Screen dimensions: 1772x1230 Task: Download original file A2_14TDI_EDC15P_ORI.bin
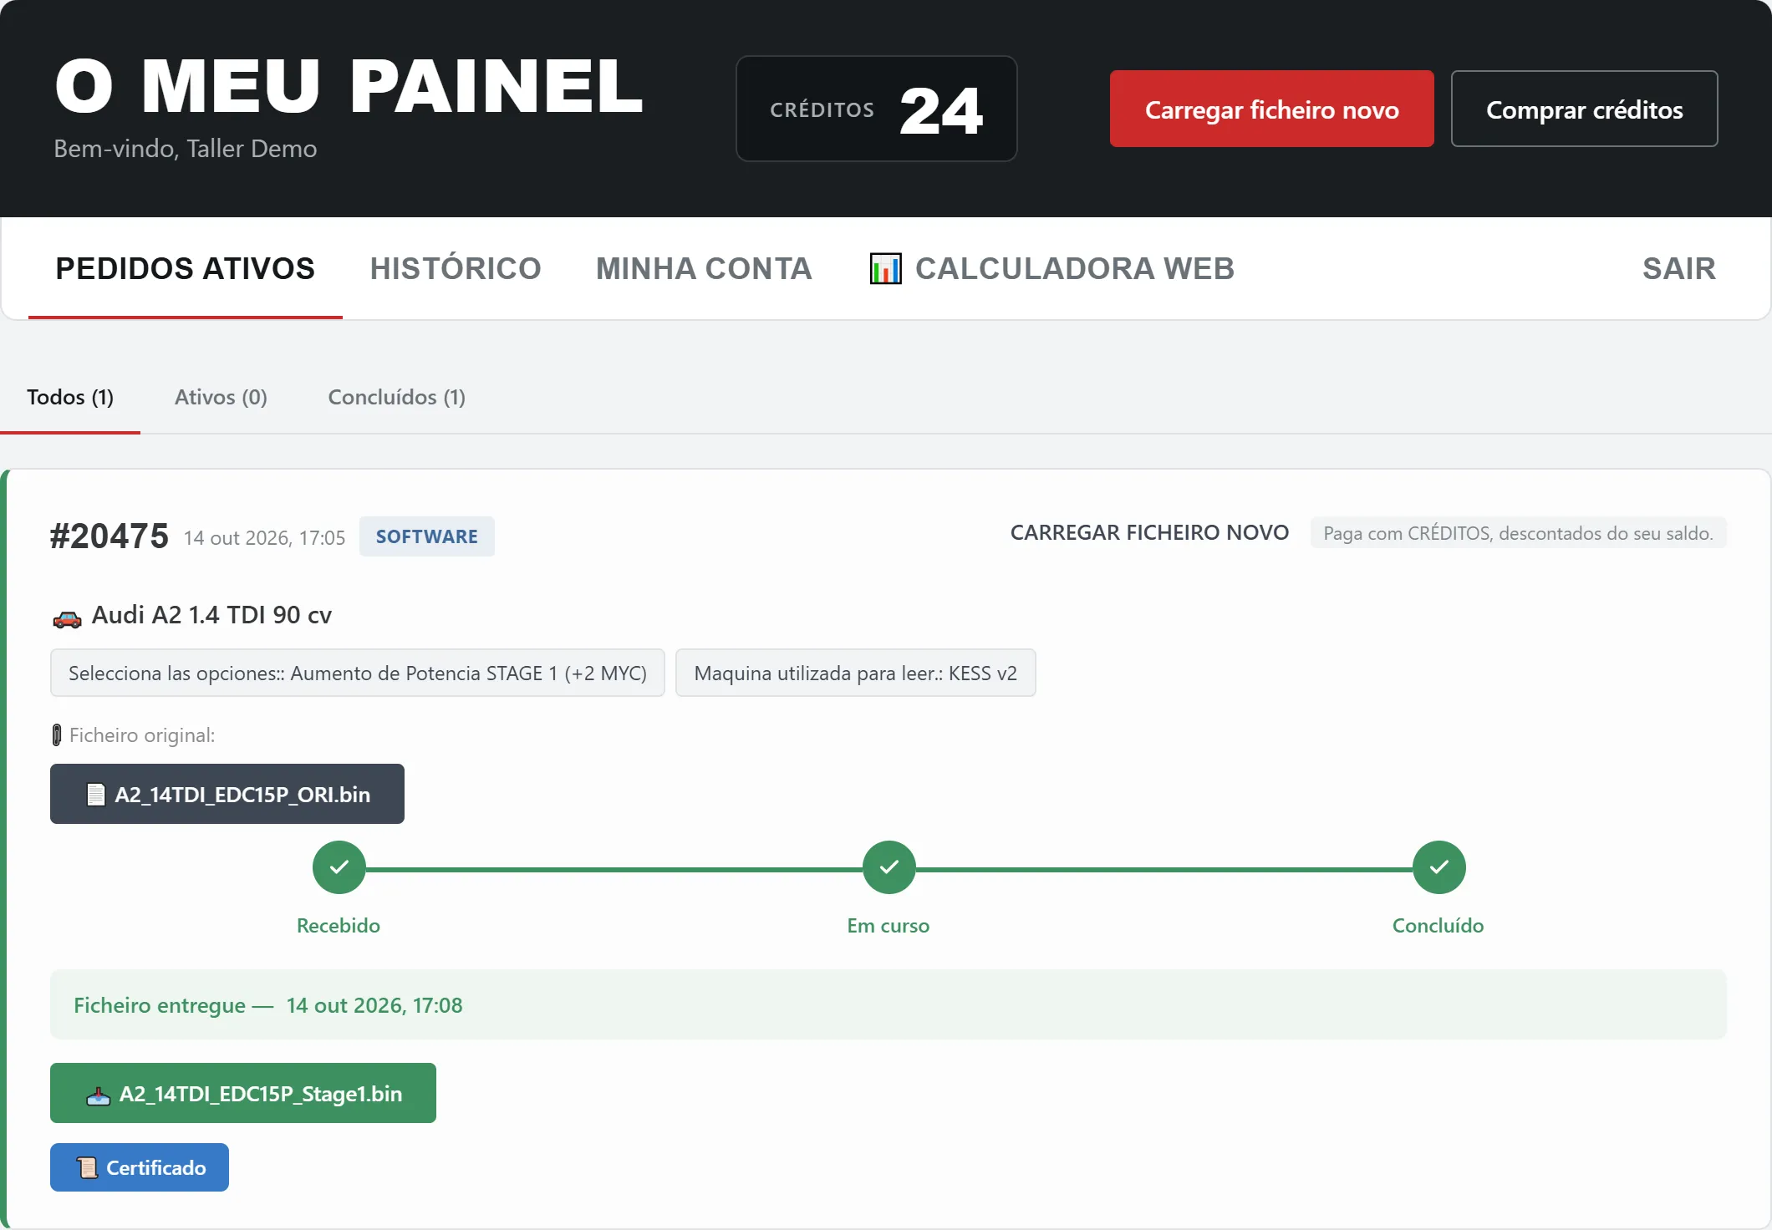[x=227, y=794]
